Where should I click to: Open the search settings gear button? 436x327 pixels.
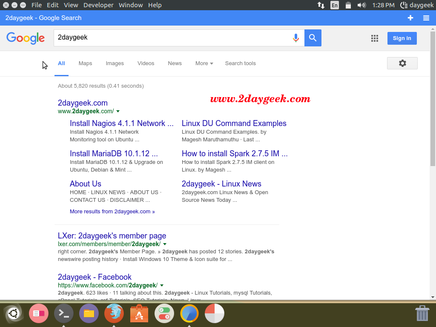click(x=402, y=63)
